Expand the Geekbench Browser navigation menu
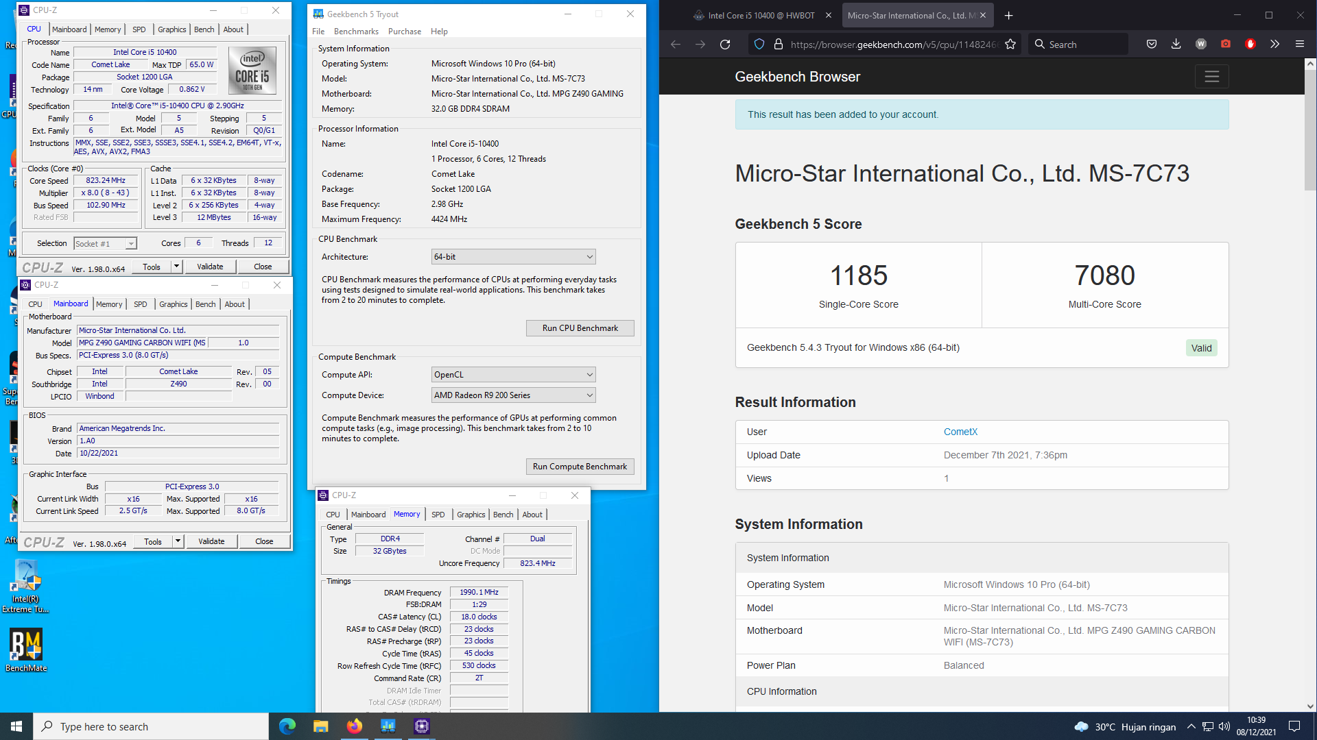The image size is (1317, 740). [1212, 77]
